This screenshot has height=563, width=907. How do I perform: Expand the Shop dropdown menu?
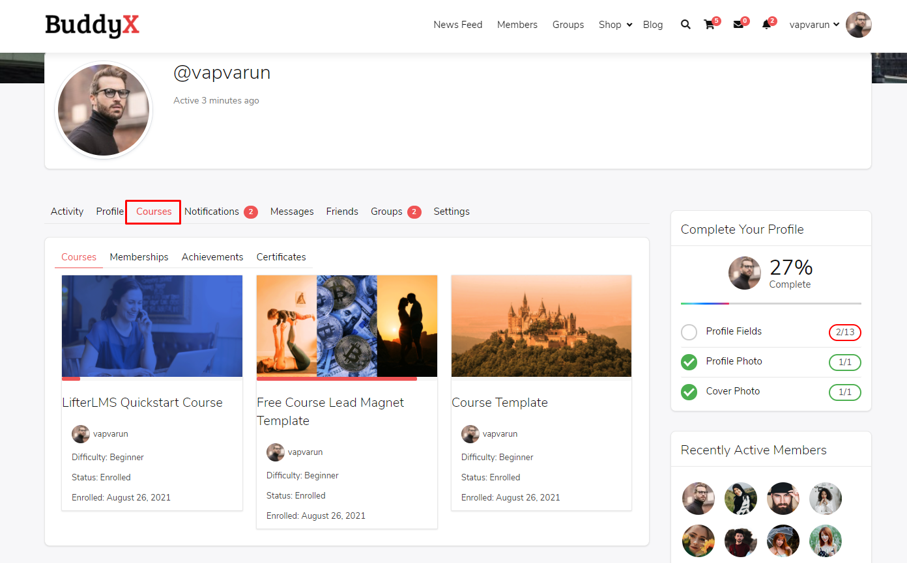(612, 25)
